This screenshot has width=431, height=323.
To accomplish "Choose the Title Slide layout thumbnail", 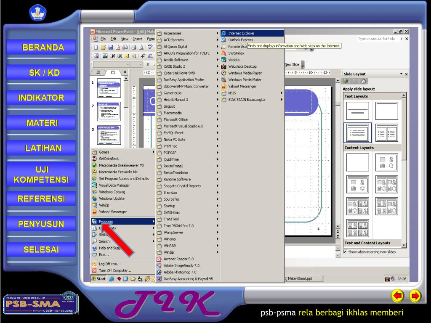I will click(358, 111).
